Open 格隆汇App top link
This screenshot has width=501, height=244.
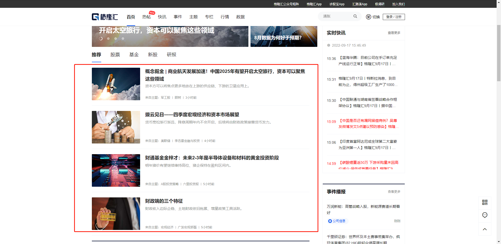click(314, 4)
